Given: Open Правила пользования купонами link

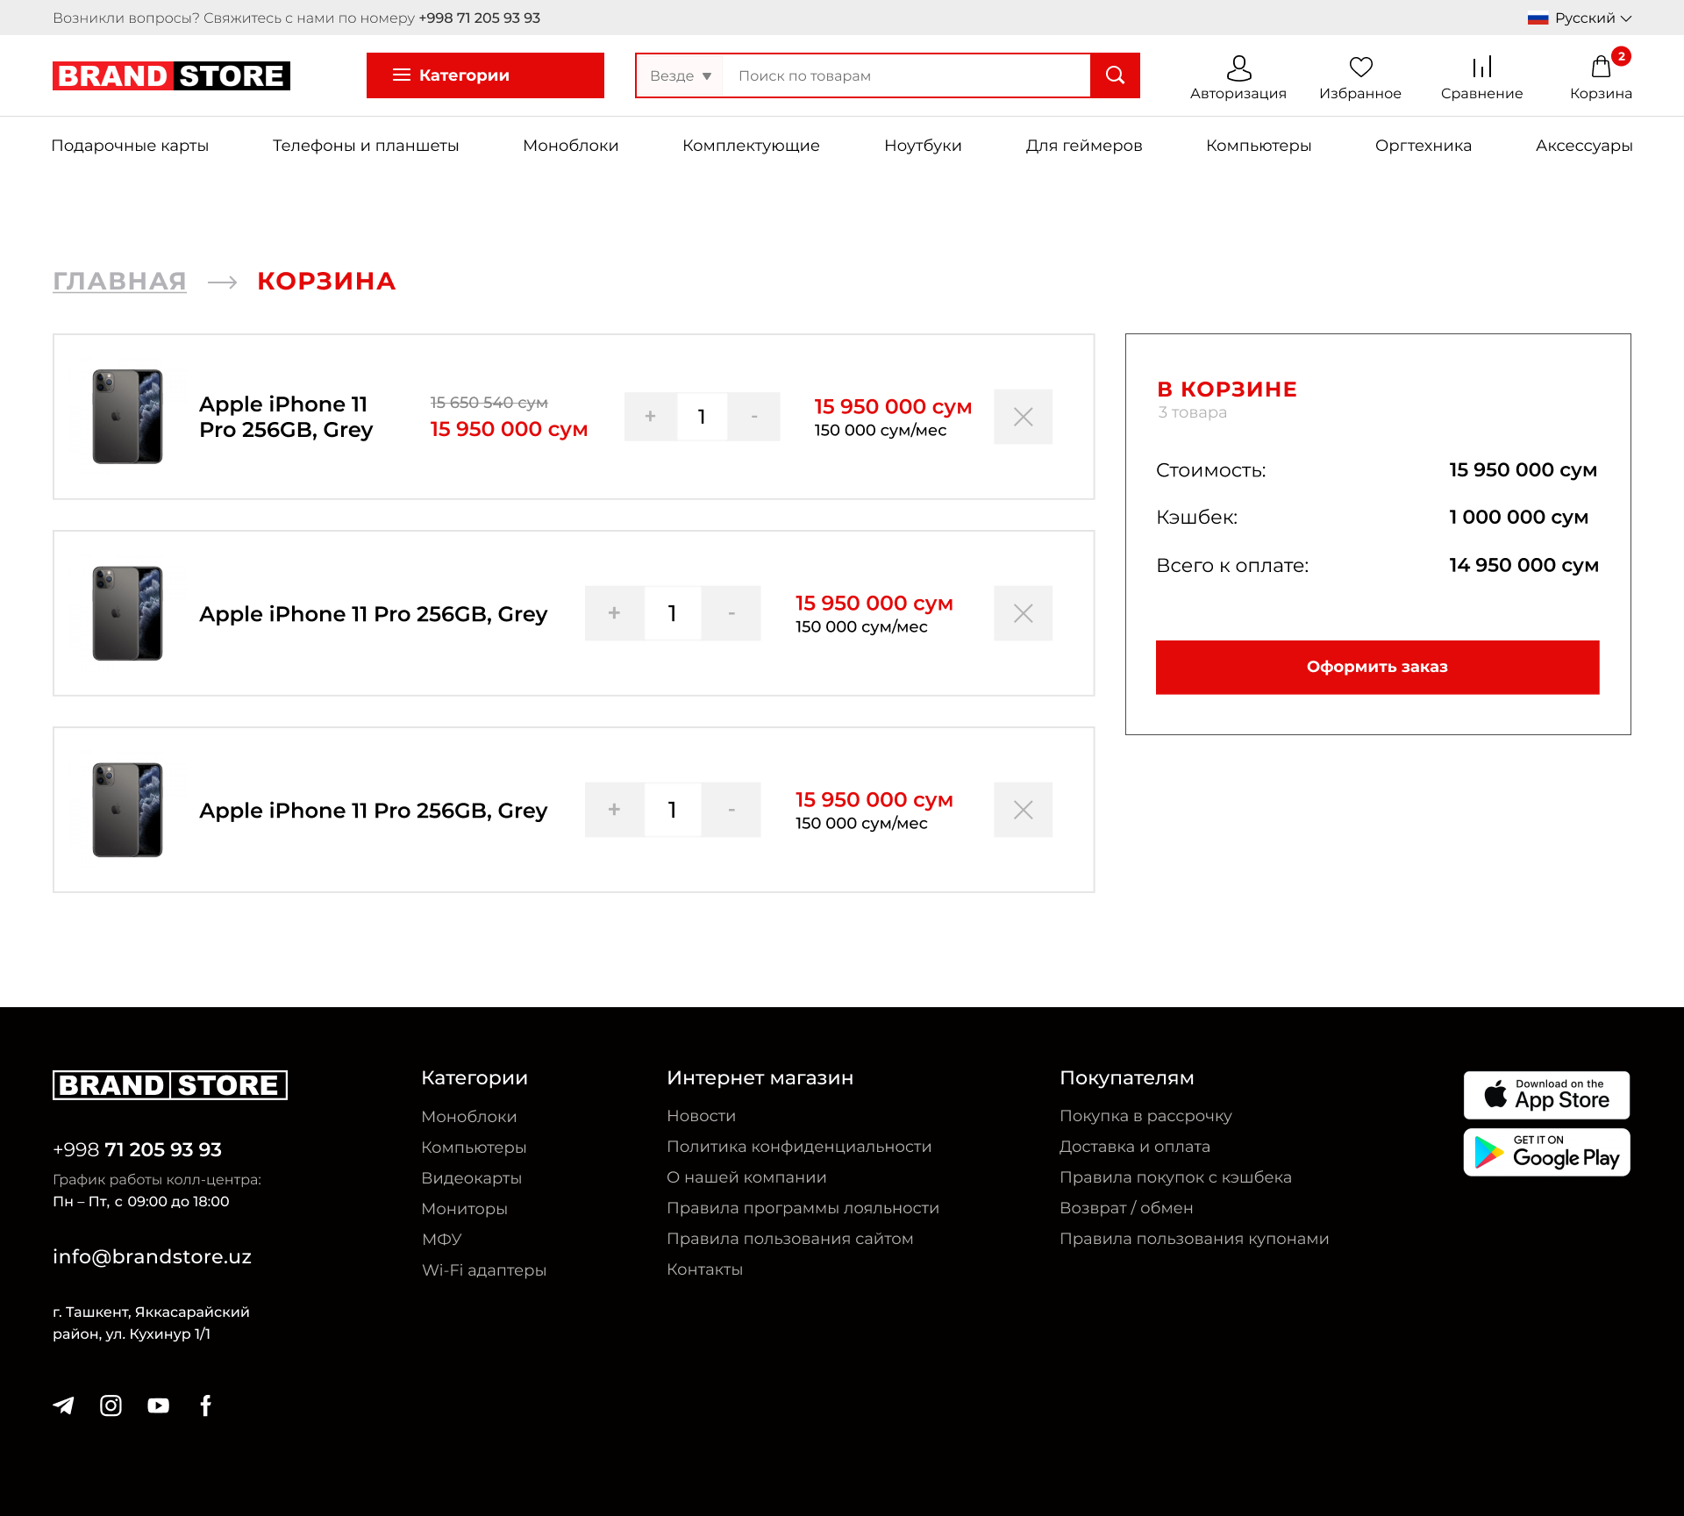Looking at the screenshot, I should click(1194, 1238).
